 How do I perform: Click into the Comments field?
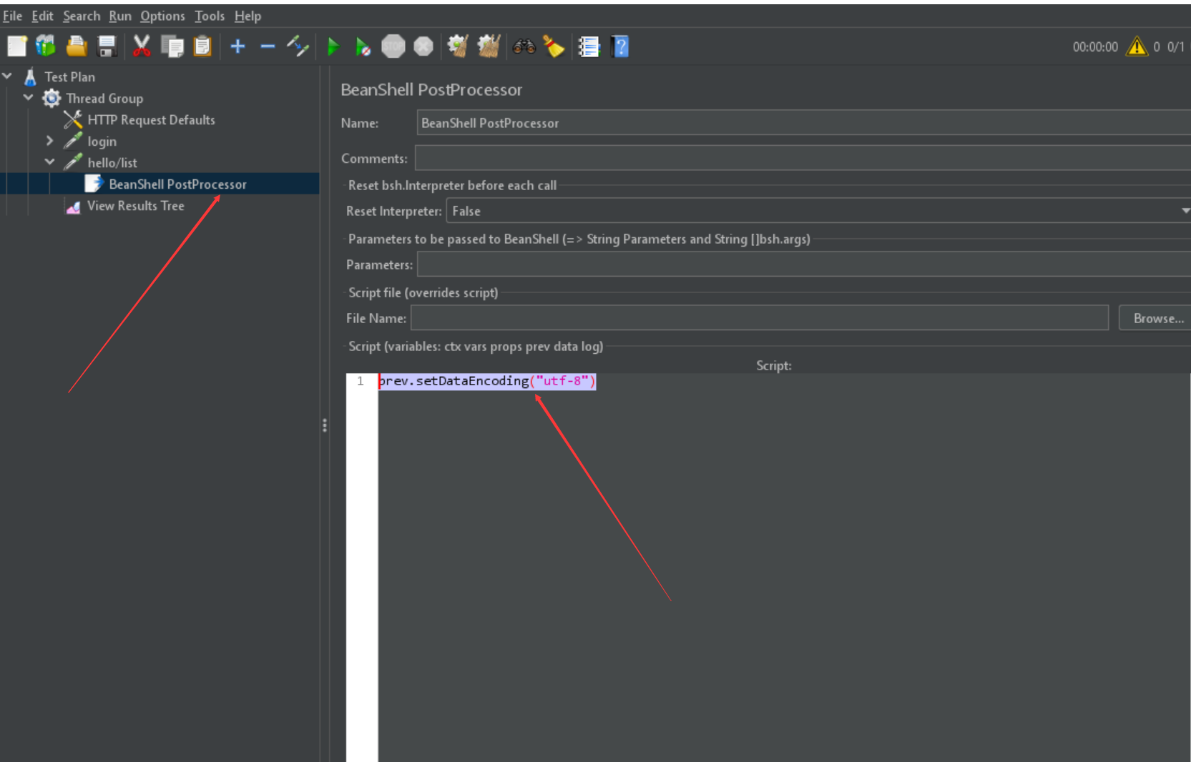803,158
